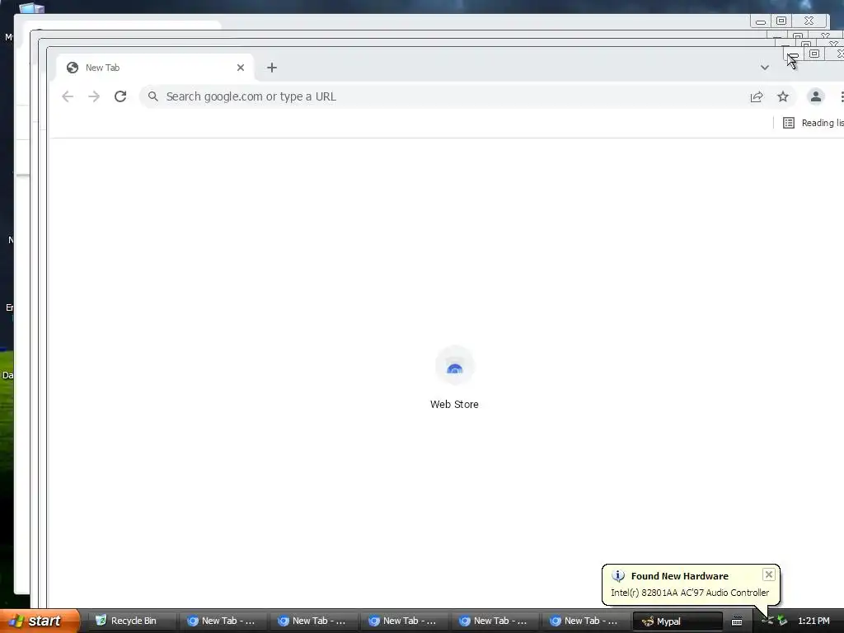Screen dimensions: 844x633
Task: Close the New Tab browser tab
Action: 241,68
